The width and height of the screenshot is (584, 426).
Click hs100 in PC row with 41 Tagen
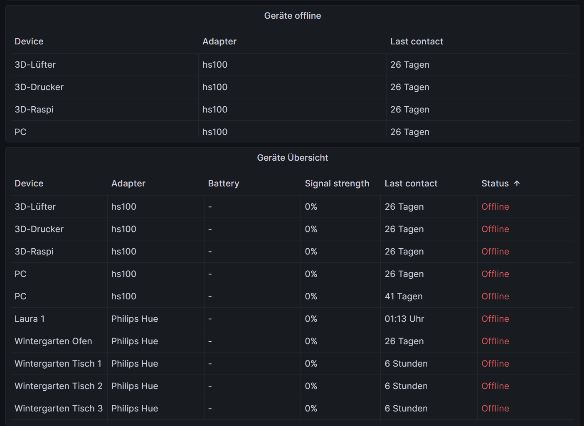(124, 296)
